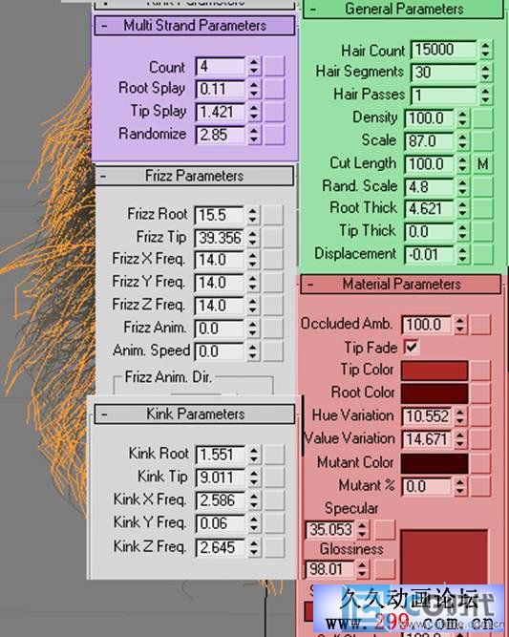Adjust the Tip Thick spinner
The image size is (509, 637).
pyautogui.click(x=463, y=231)
